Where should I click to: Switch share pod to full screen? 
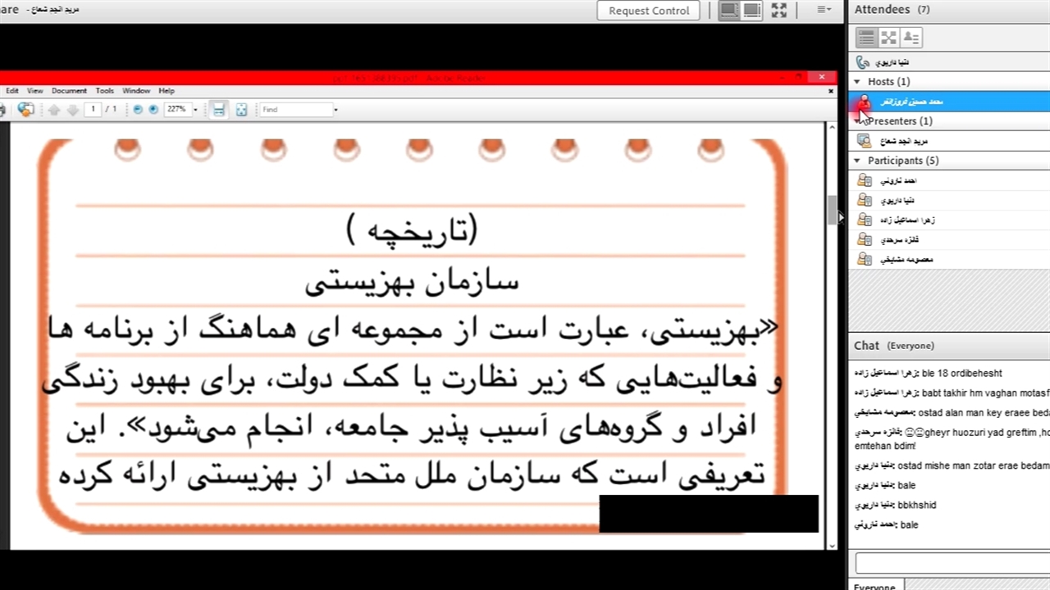(779, 11)
